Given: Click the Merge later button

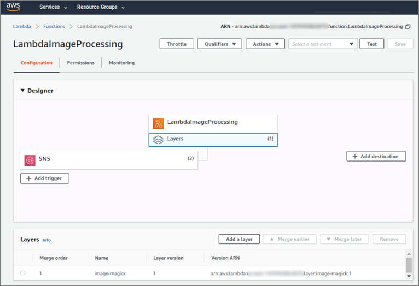Looking at the screenshot, I should point(345,239).
